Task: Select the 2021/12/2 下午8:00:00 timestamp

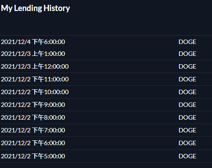Action: tap(33, 117)
